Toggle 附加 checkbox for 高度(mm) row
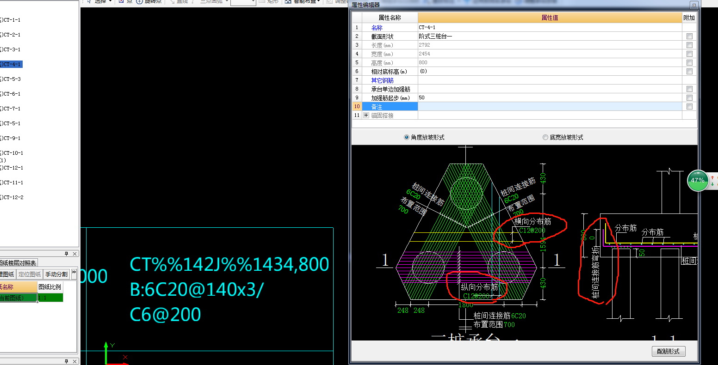 pos(689,62)
